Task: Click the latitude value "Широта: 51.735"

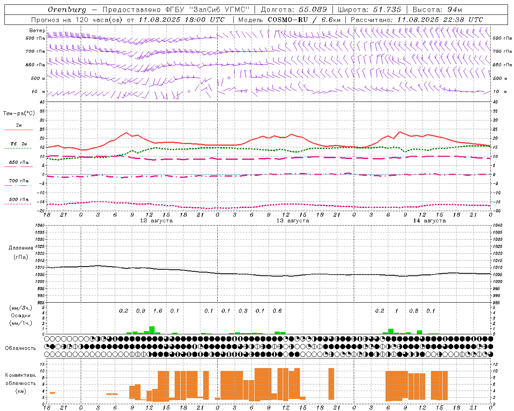Action: 369,10
